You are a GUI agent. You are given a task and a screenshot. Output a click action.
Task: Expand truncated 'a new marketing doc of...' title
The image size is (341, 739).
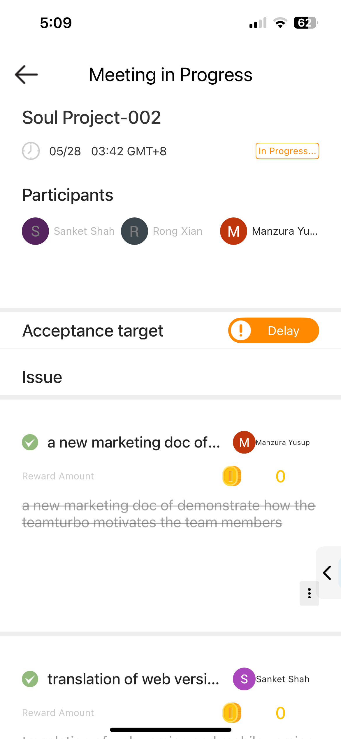pos(134,442)
